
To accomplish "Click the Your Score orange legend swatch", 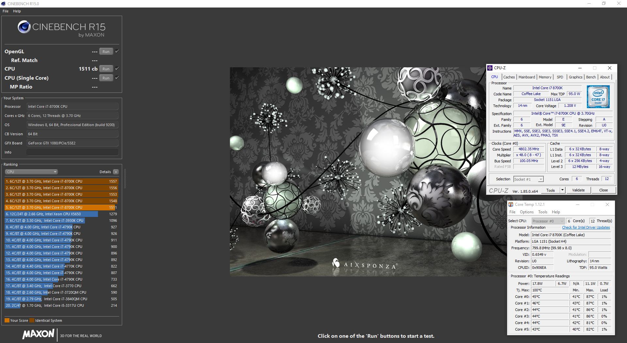I will click(x=7, y=320).
